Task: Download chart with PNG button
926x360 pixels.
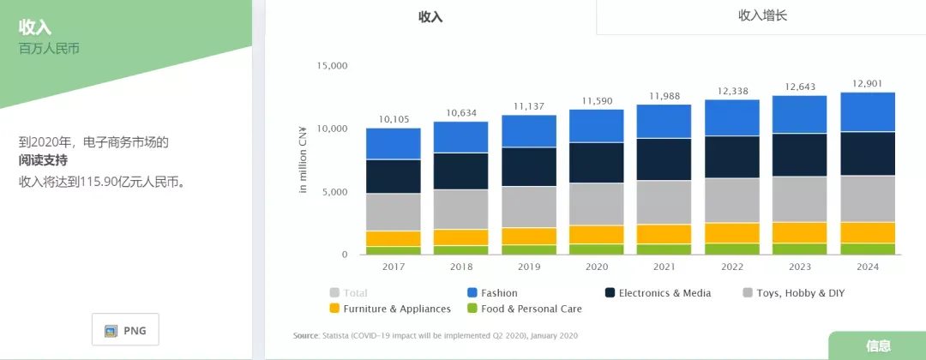Action: 125,329
